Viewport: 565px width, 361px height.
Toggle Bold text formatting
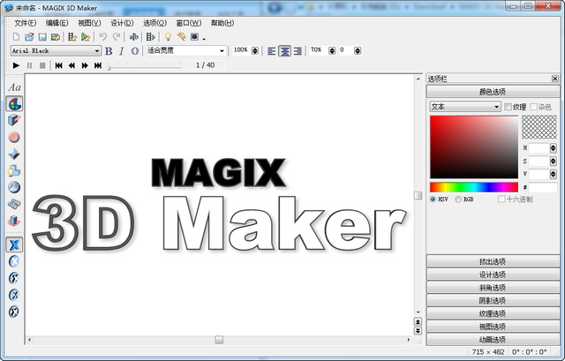[109, 51]
